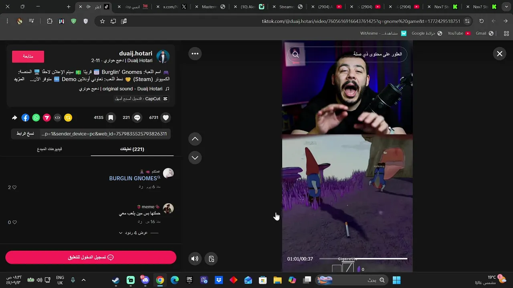
Task: Open the Chrome three-dot menu
Action: pyautogui.click(x=7, y=21)
